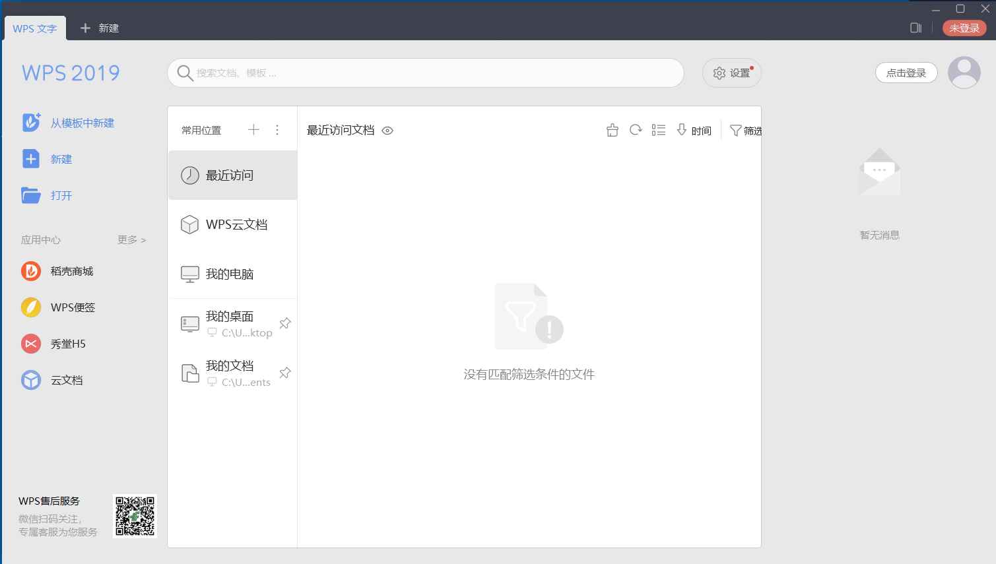Click the WPS 2019 logo text
The height and width of the screenshot is (564, 996).
tap(71, 73)
